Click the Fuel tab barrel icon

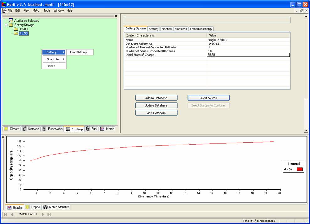coord(88,129)
